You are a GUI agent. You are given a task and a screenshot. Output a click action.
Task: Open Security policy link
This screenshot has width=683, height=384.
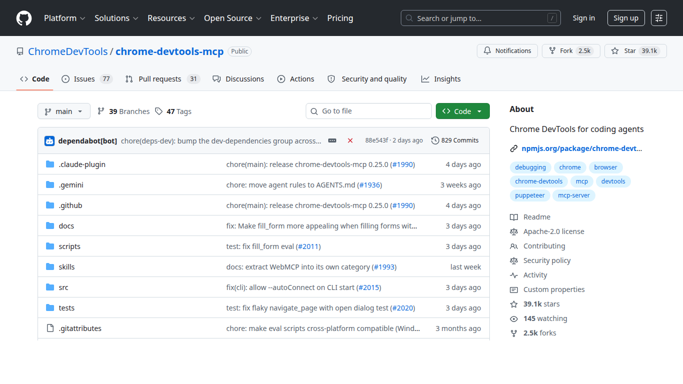tap(547, 260)
